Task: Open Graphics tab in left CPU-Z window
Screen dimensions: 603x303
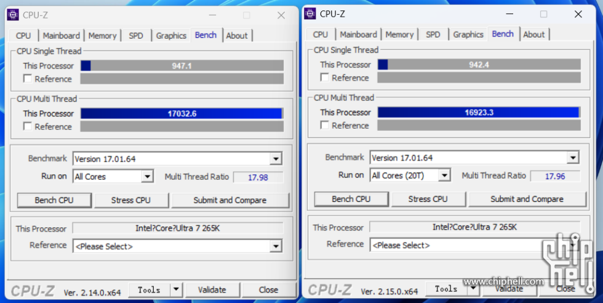Action: [x=171, y=36]
